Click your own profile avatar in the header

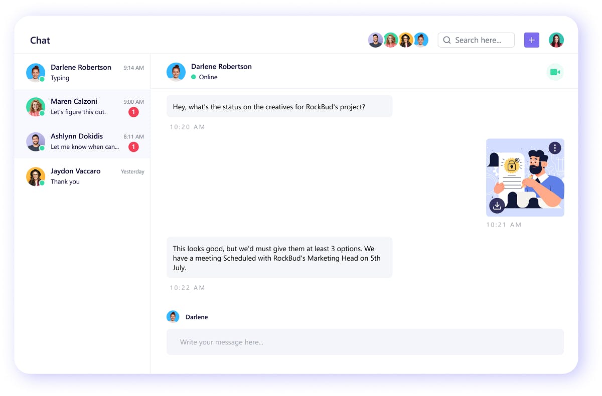[x=556, y=40]
